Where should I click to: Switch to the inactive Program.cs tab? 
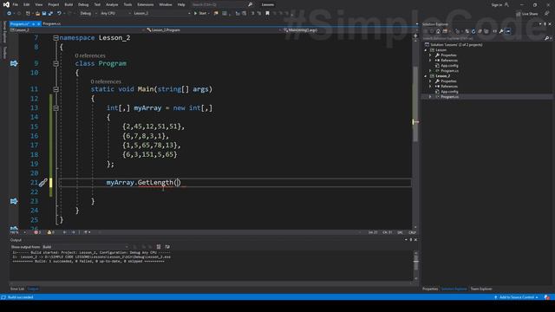pos(52,23)
